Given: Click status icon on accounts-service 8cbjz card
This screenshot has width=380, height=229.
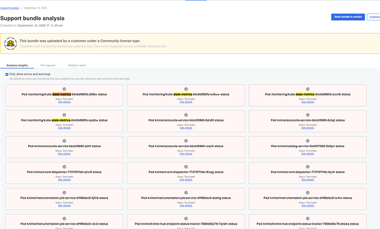Looking at the screenshot, I should (x=307, y=115).
